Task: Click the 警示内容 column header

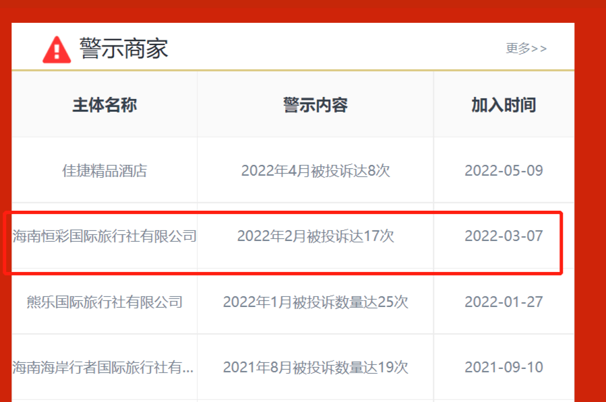Action: point(315,105)
